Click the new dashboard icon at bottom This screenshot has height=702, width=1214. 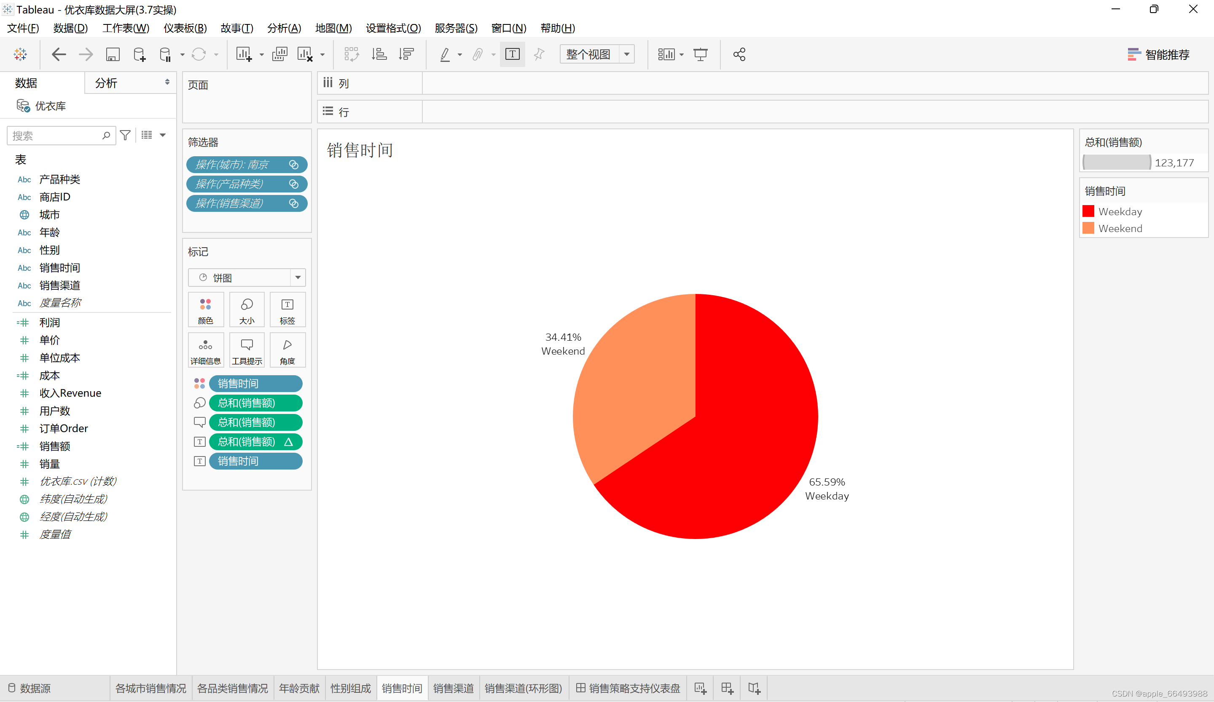point(727,689)
